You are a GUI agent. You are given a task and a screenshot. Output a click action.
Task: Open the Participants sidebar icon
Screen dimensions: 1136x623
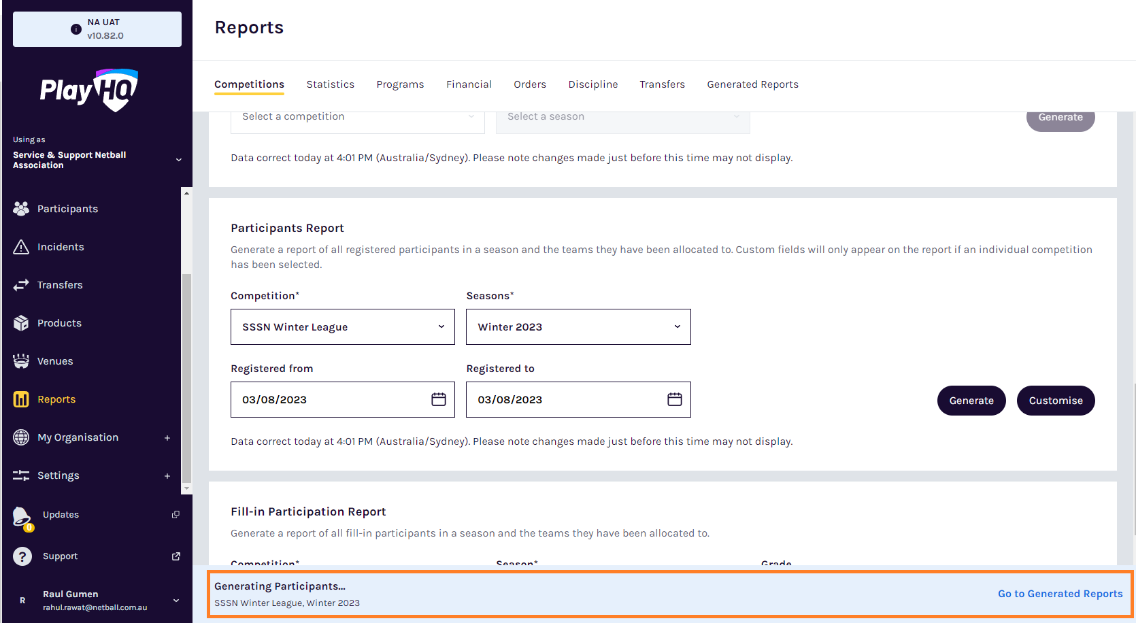tap(21, 209)
